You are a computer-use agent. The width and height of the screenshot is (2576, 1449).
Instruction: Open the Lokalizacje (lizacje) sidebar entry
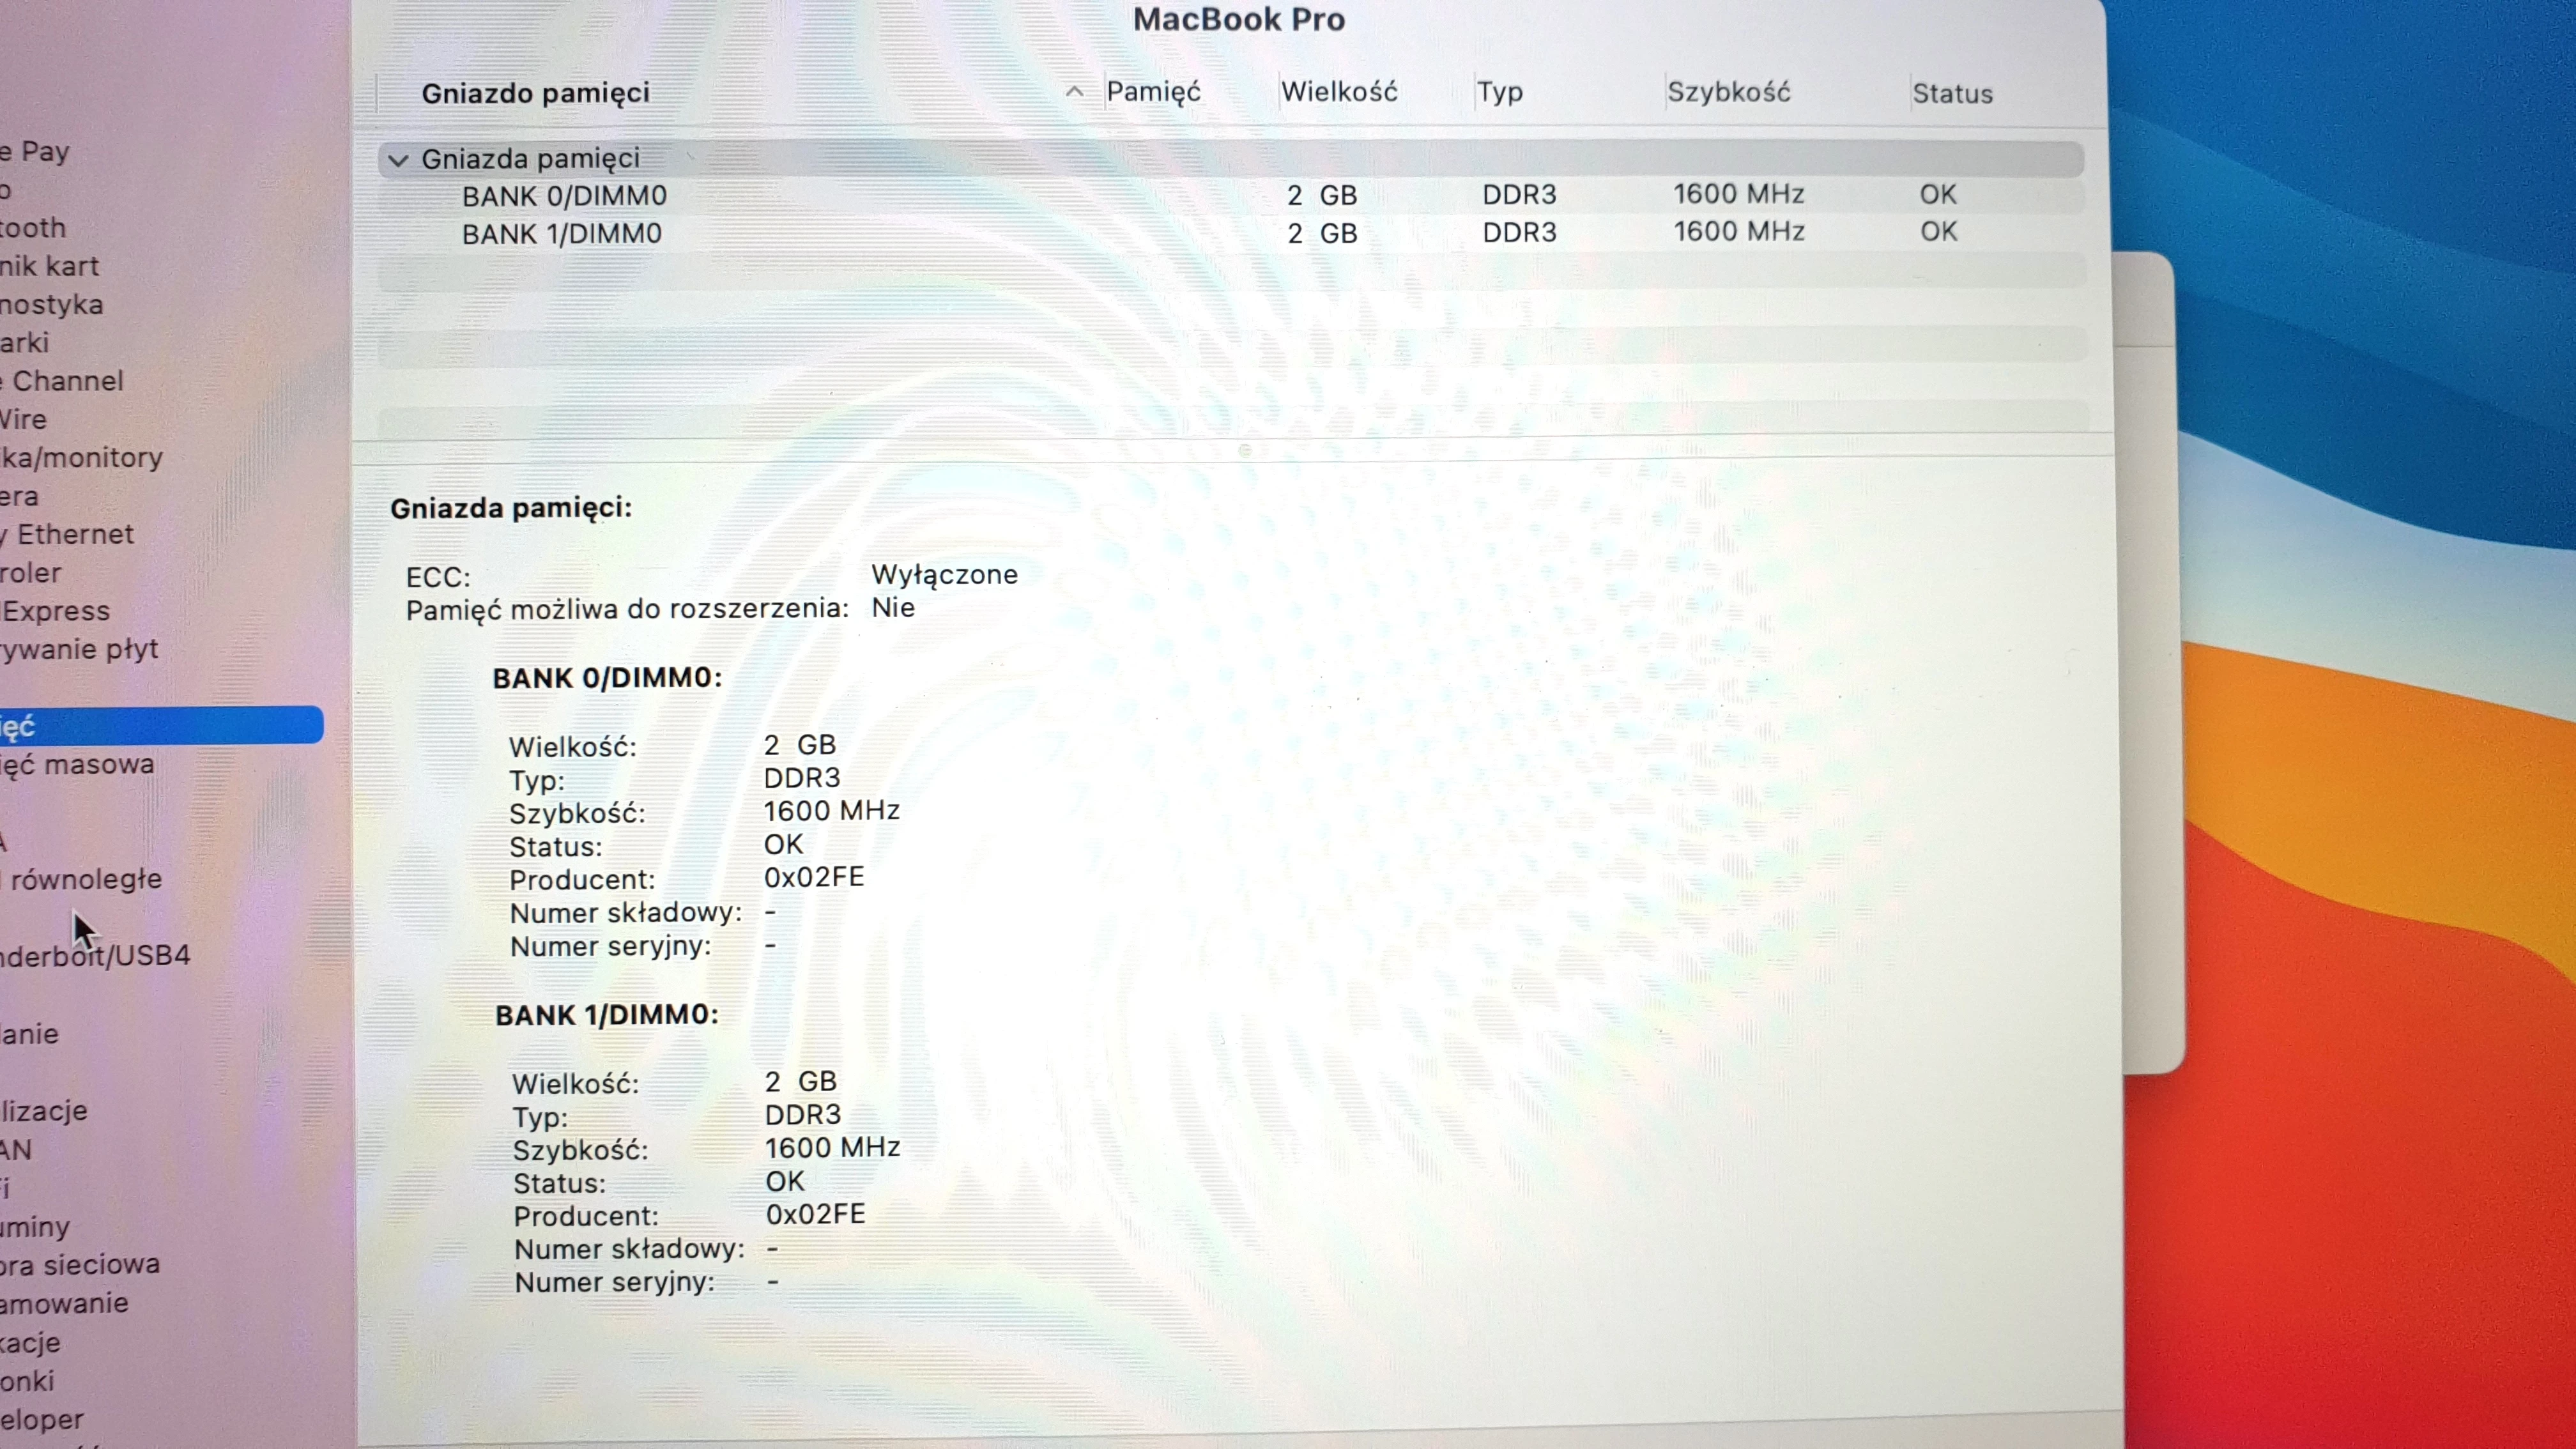44,1111
